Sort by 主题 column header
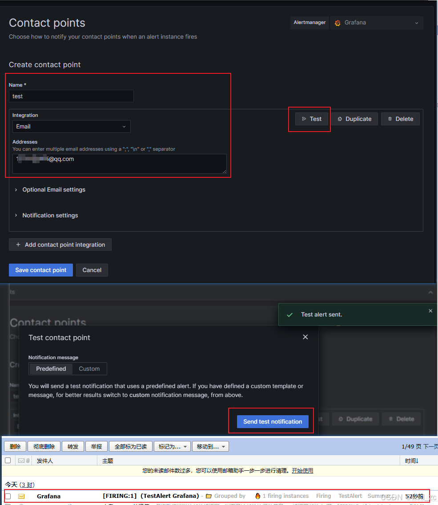438x505 pixels. [x=108, y=461]
